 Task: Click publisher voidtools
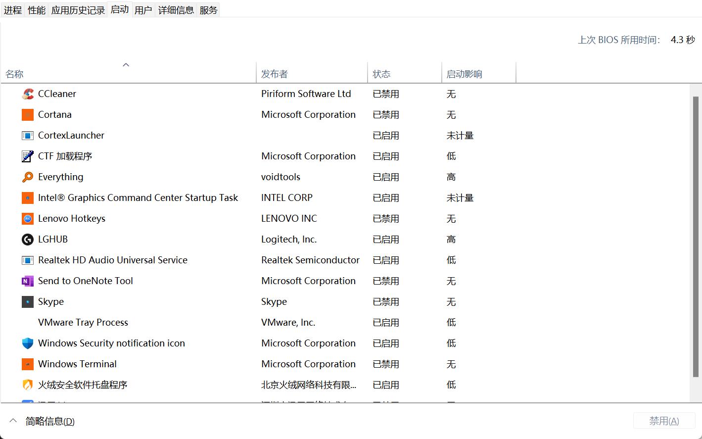[x=281, y=177]
